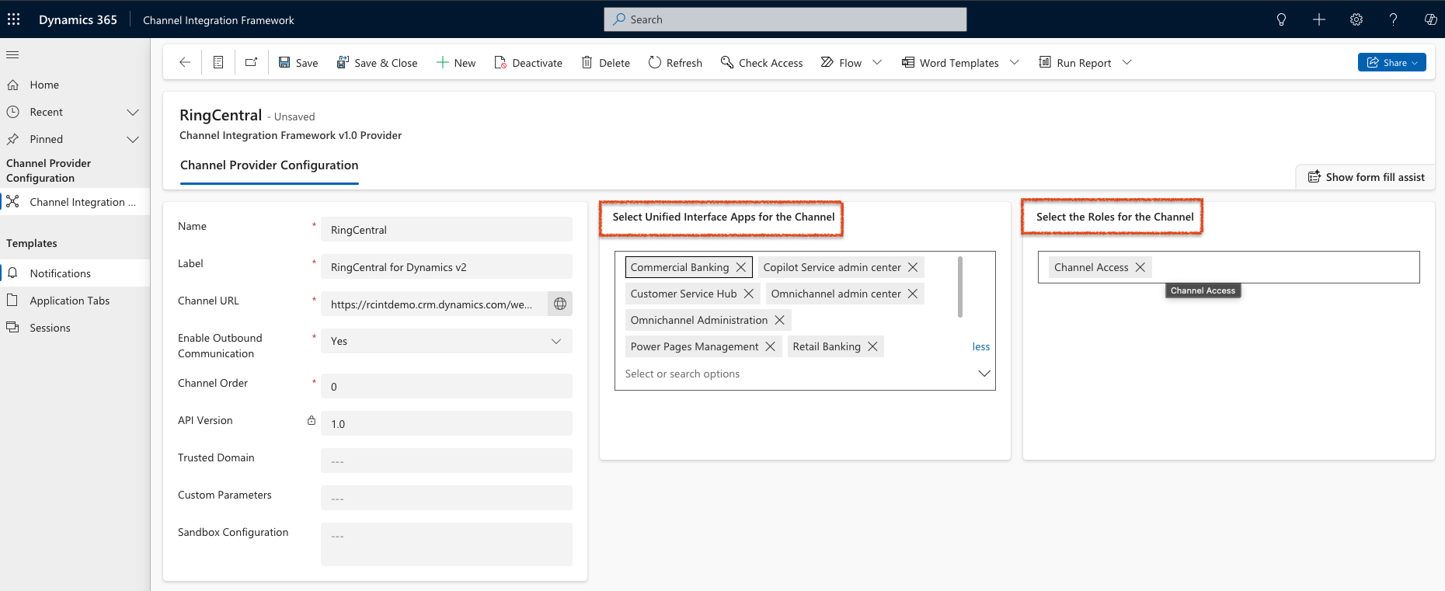Open Enable Outbound Communication dropdown
Image resolution: width=1445 pixels, height=591 pixels.
(447, 341)
